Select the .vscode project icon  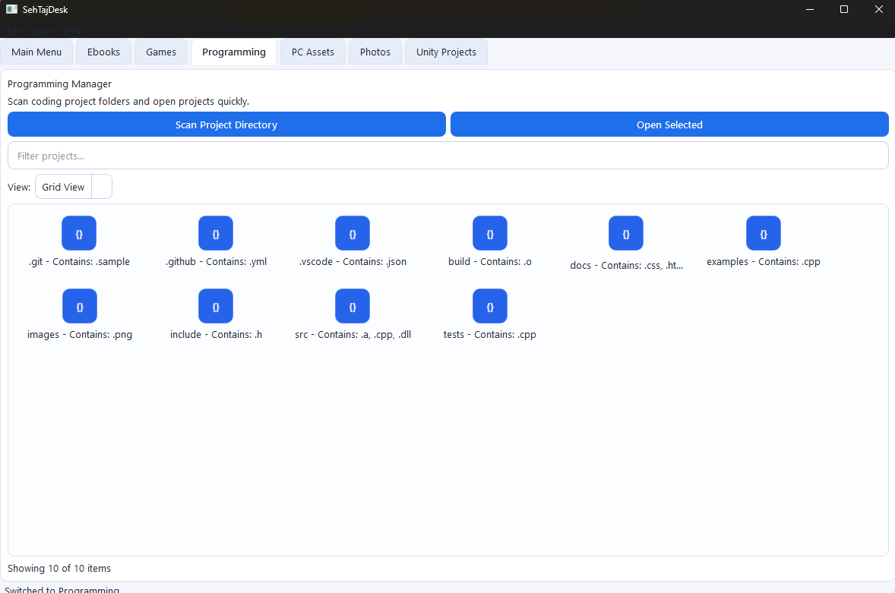point(353,233)
